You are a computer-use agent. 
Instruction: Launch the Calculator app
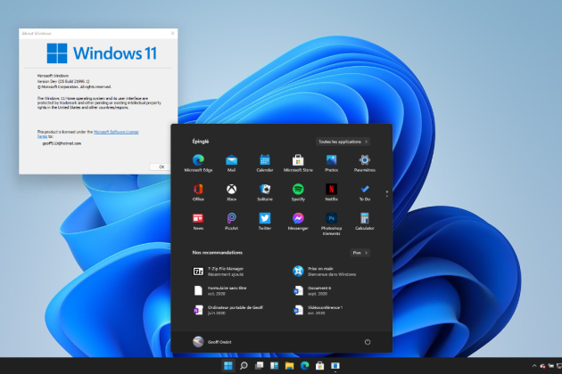[x=365, y=221]
